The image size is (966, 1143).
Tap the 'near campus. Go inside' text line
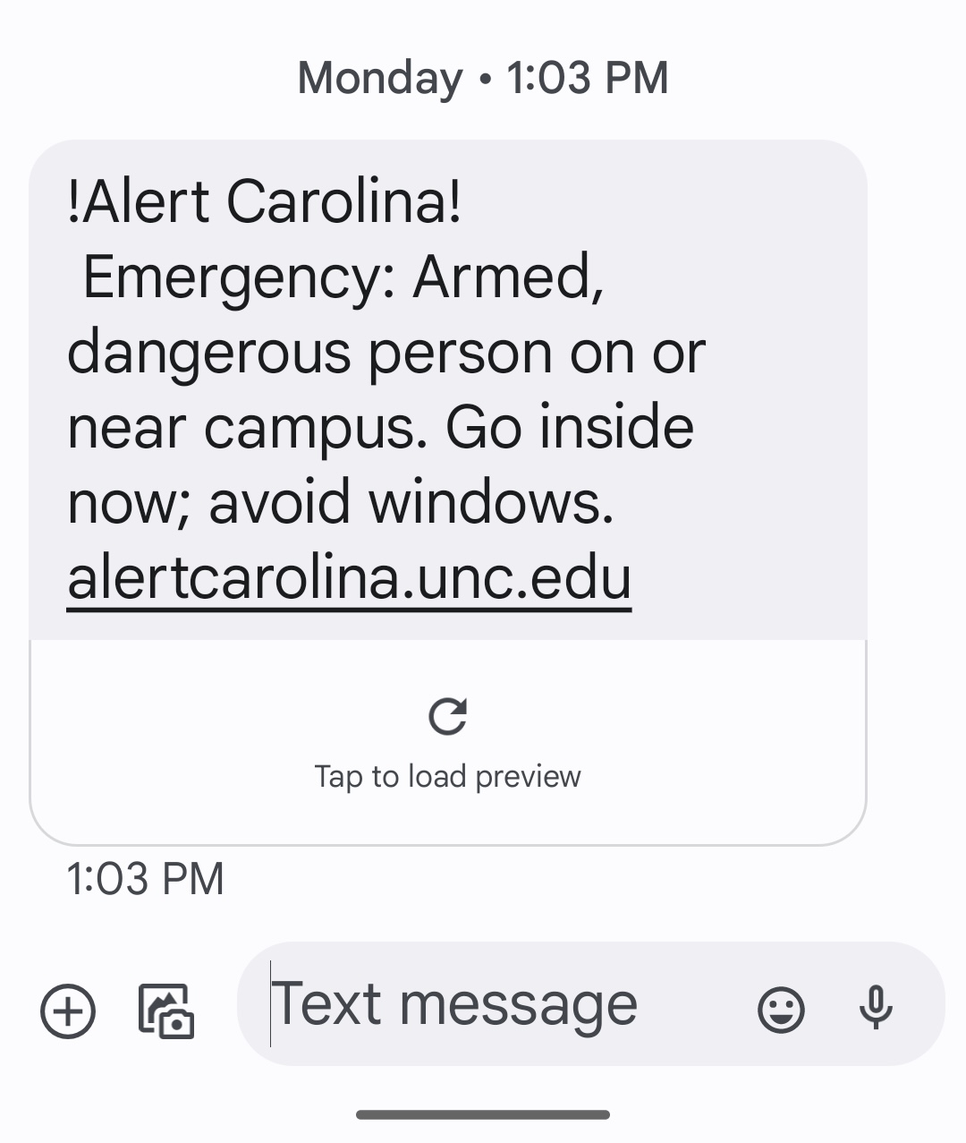coord(381,428)
